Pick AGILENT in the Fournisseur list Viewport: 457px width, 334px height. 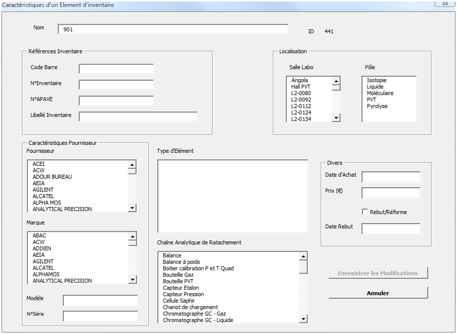click(43, 190)
